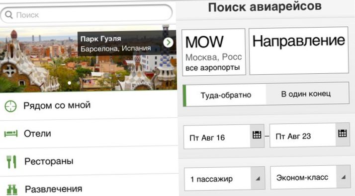Open calendar icon for return date
355x196 pixels.
343,134
